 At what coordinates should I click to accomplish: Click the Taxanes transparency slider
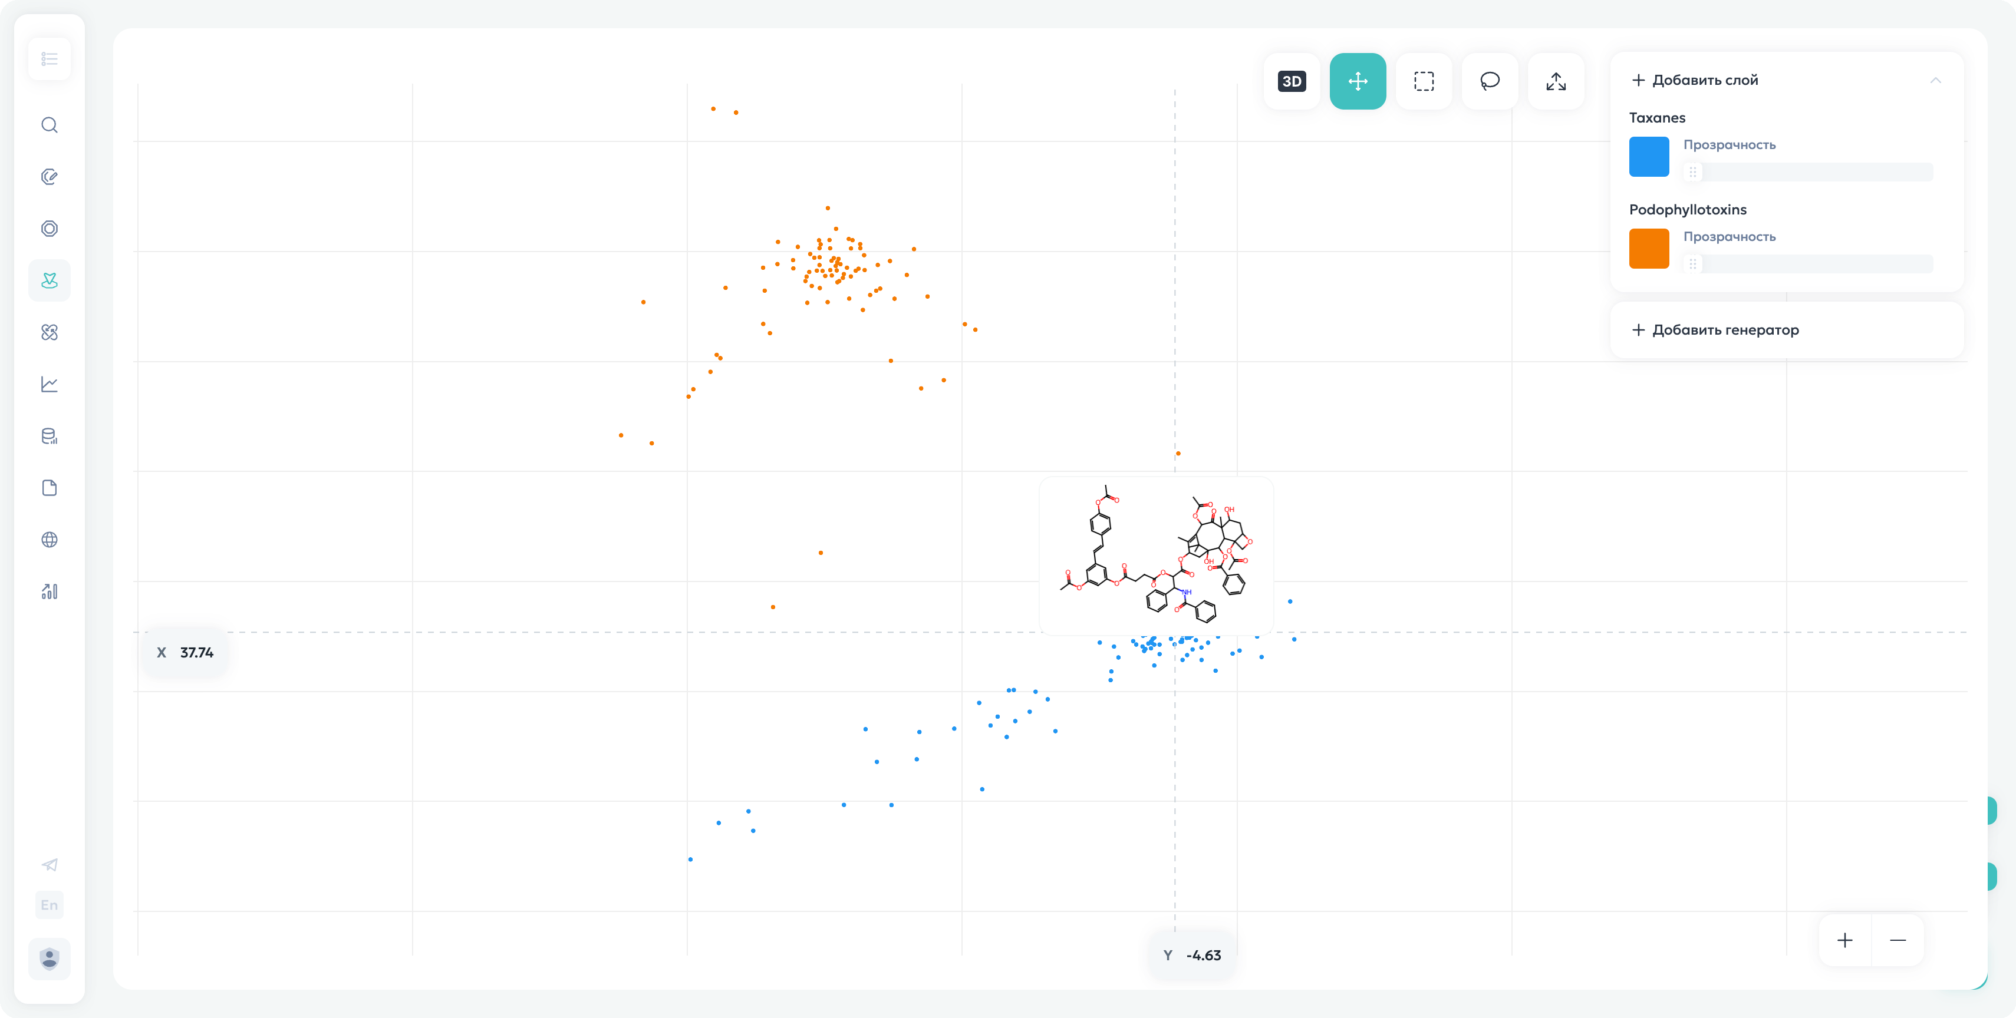pyautogui.click(x=1808, y=172)
